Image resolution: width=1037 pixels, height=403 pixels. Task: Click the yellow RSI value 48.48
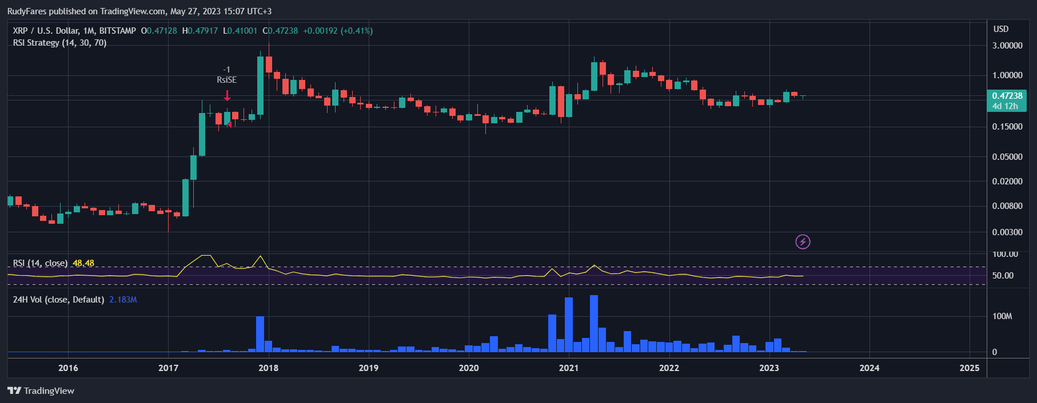(83, 263)
